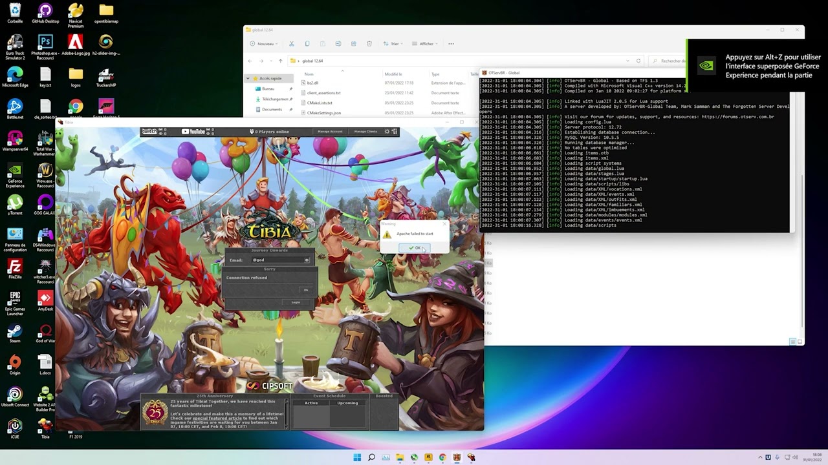
Task: Click the Tibia Login button
Action: (296, 302)
